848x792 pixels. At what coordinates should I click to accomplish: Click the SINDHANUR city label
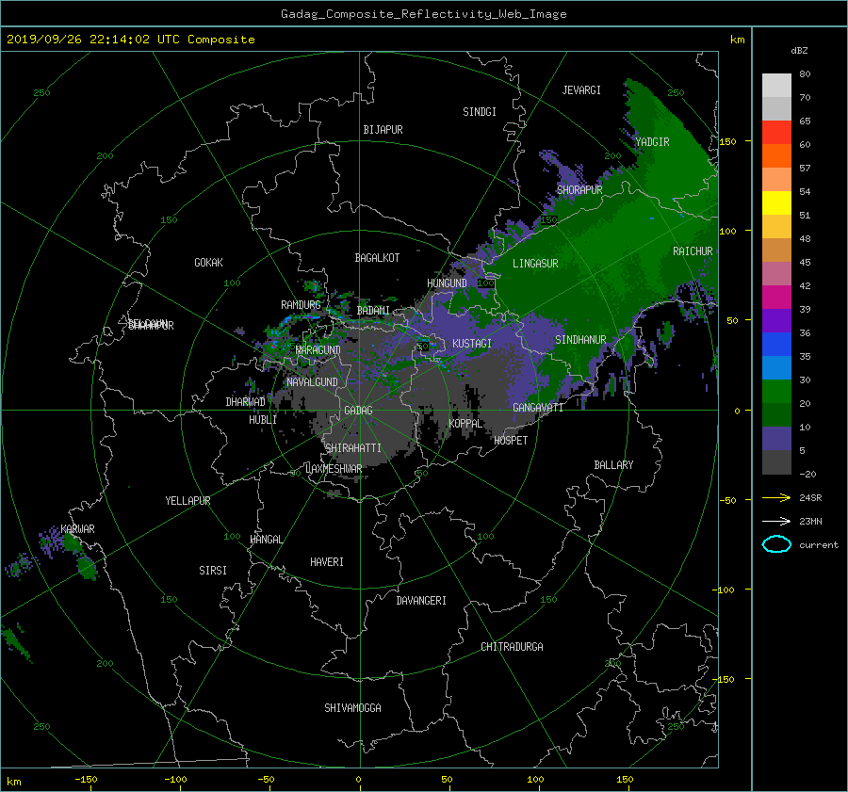580,340
